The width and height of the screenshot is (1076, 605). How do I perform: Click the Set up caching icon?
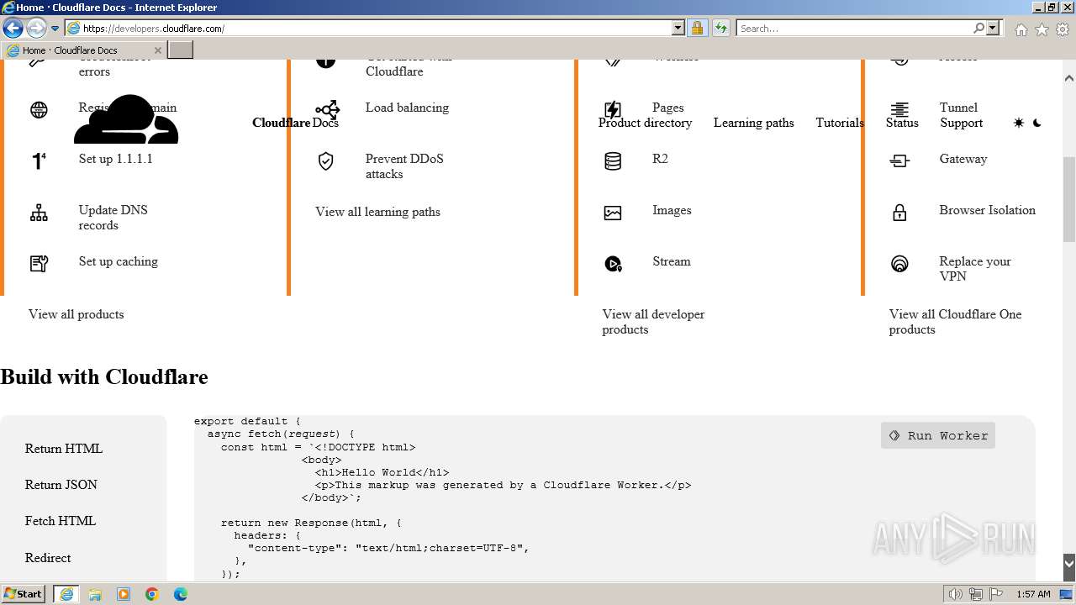point(39,264)
